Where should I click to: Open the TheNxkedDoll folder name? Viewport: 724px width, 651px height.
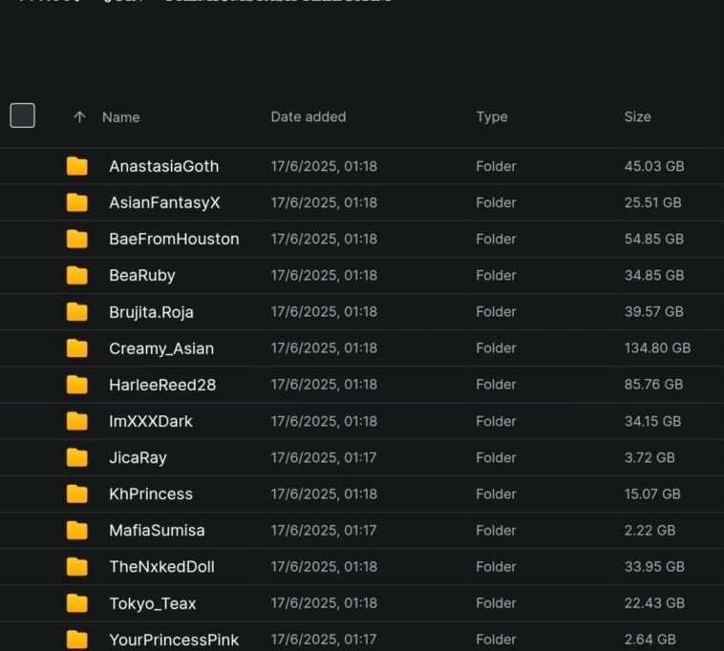pos(161,567)
